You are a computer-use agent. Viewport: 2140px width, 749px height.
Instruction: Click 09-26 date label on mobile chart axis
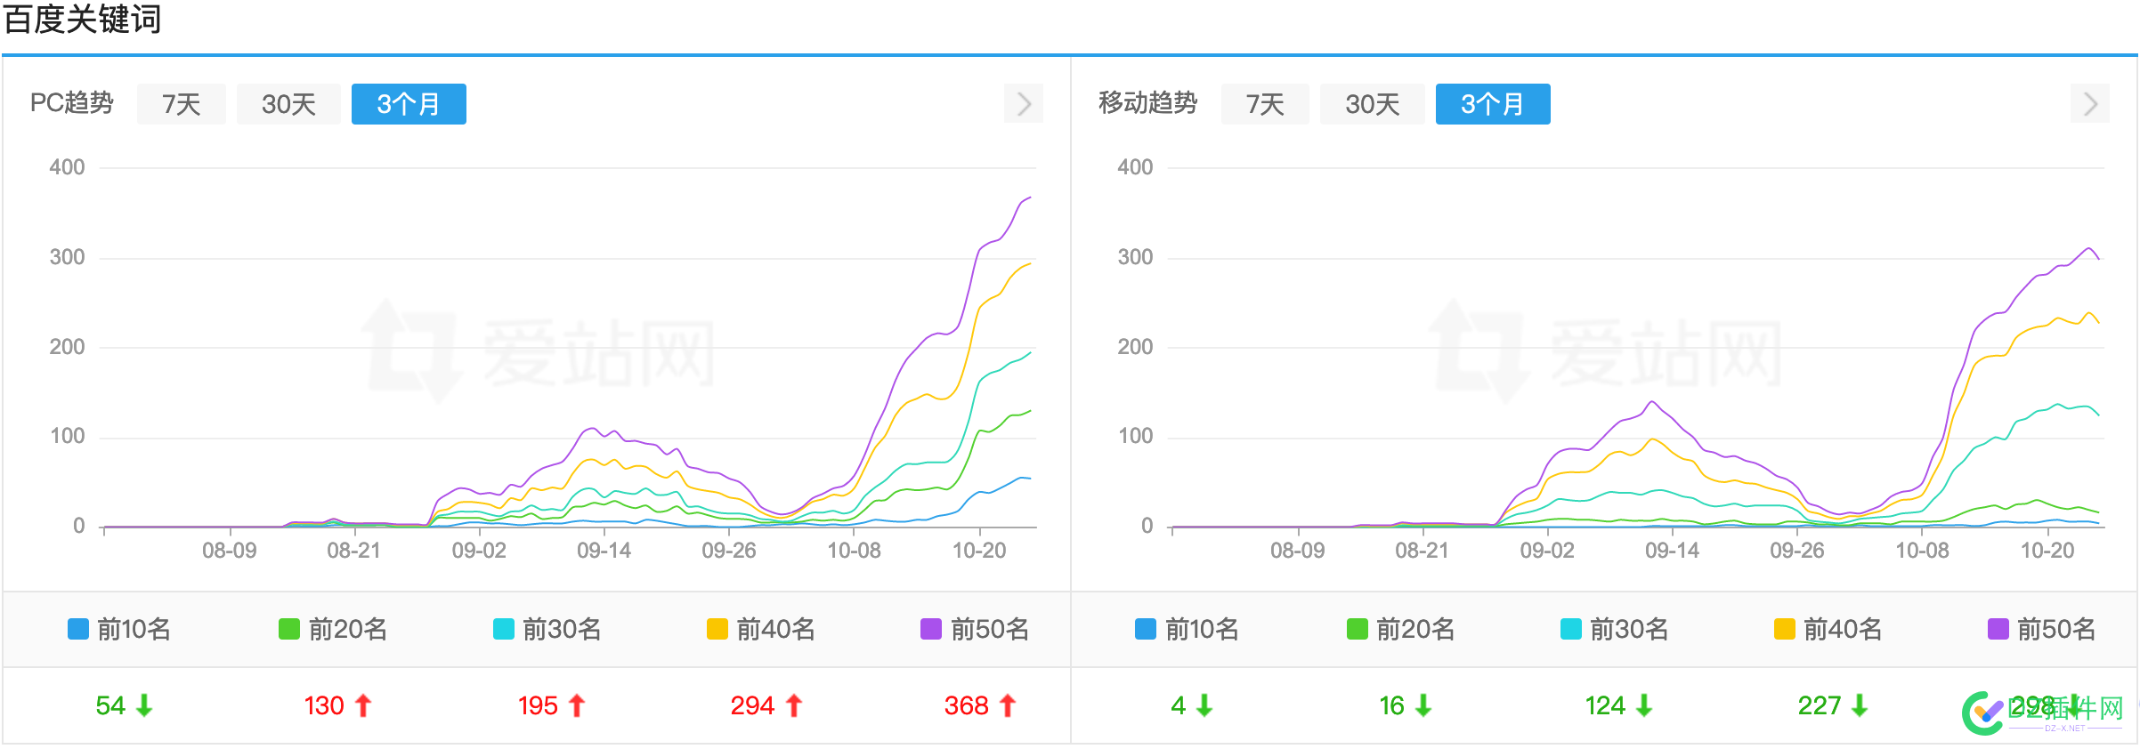pyautogui.click(x=1797, y=551)
